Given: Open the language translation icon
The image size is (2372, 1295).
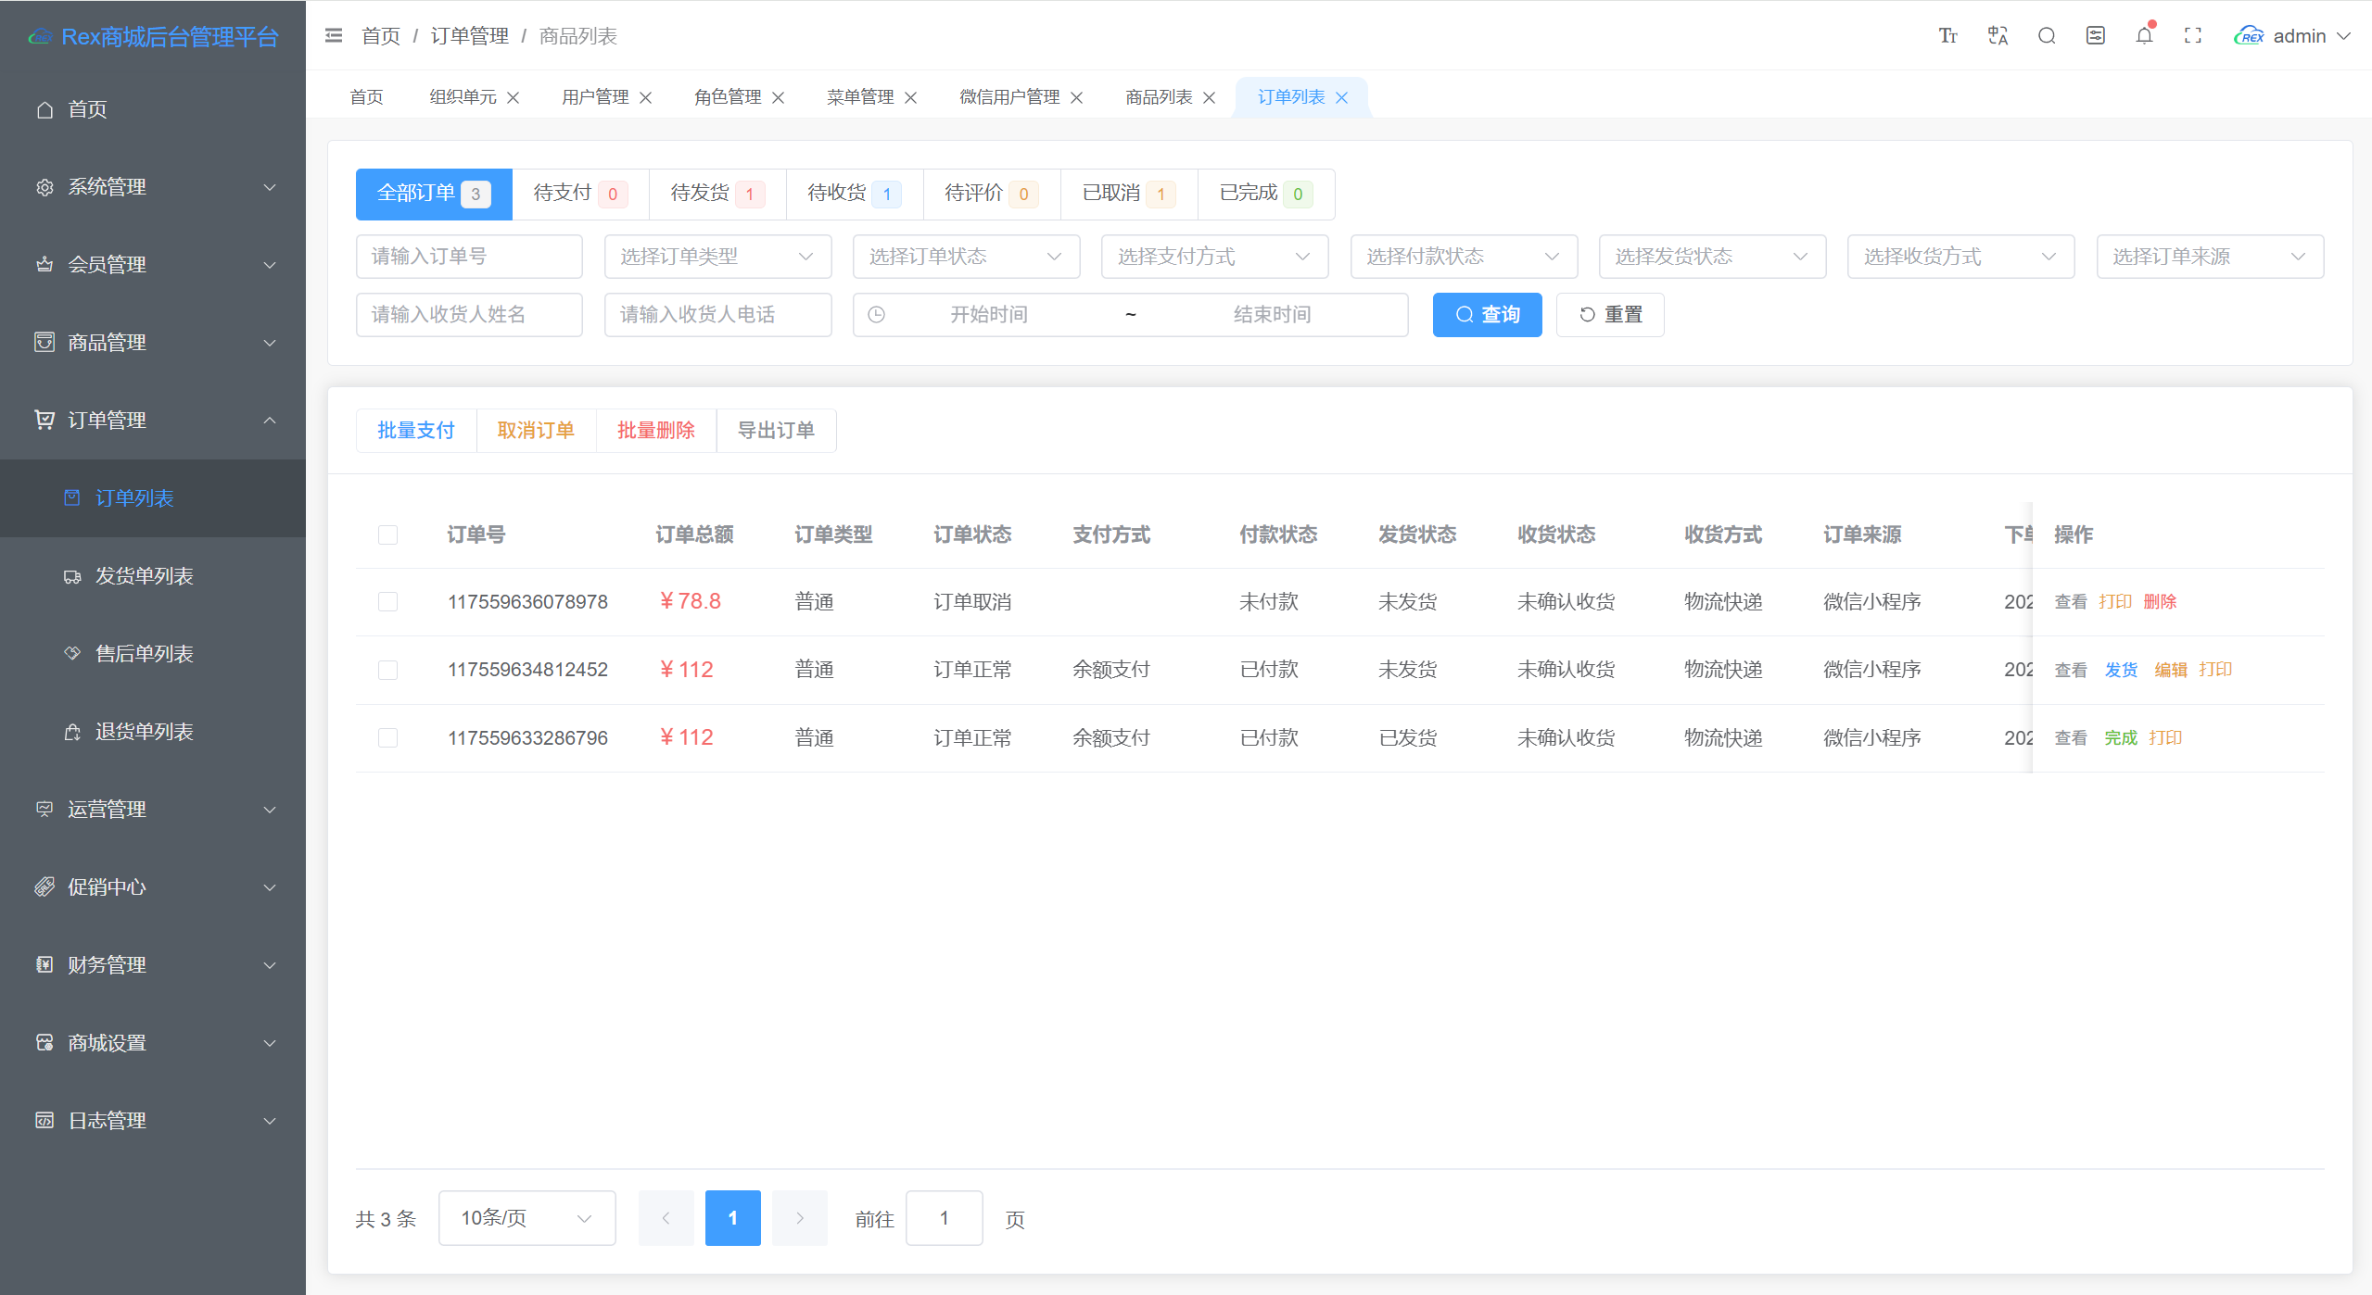Looking at the screenshot, I should [x=1998, y=35].
